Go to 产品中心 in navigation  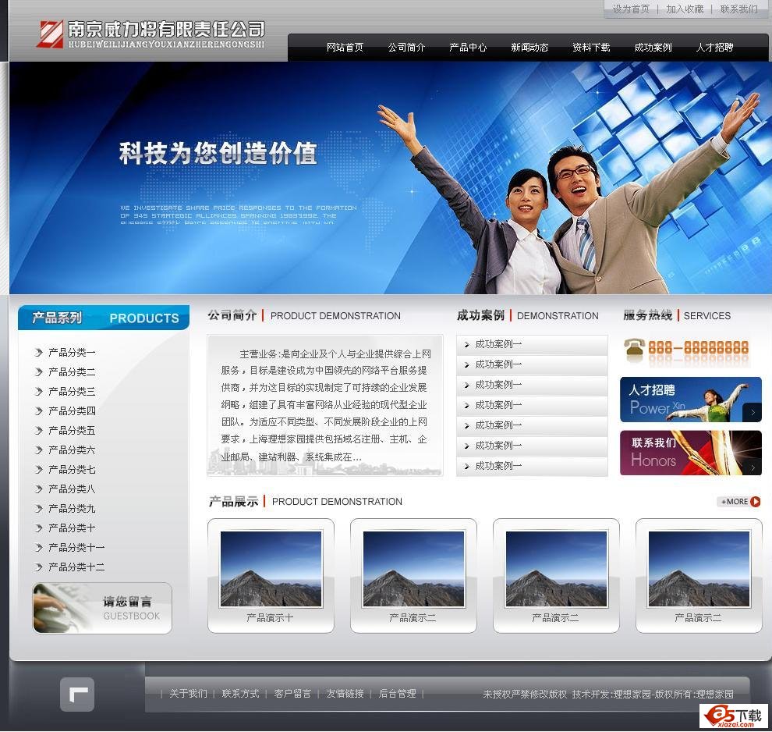(x=468, y=48)
